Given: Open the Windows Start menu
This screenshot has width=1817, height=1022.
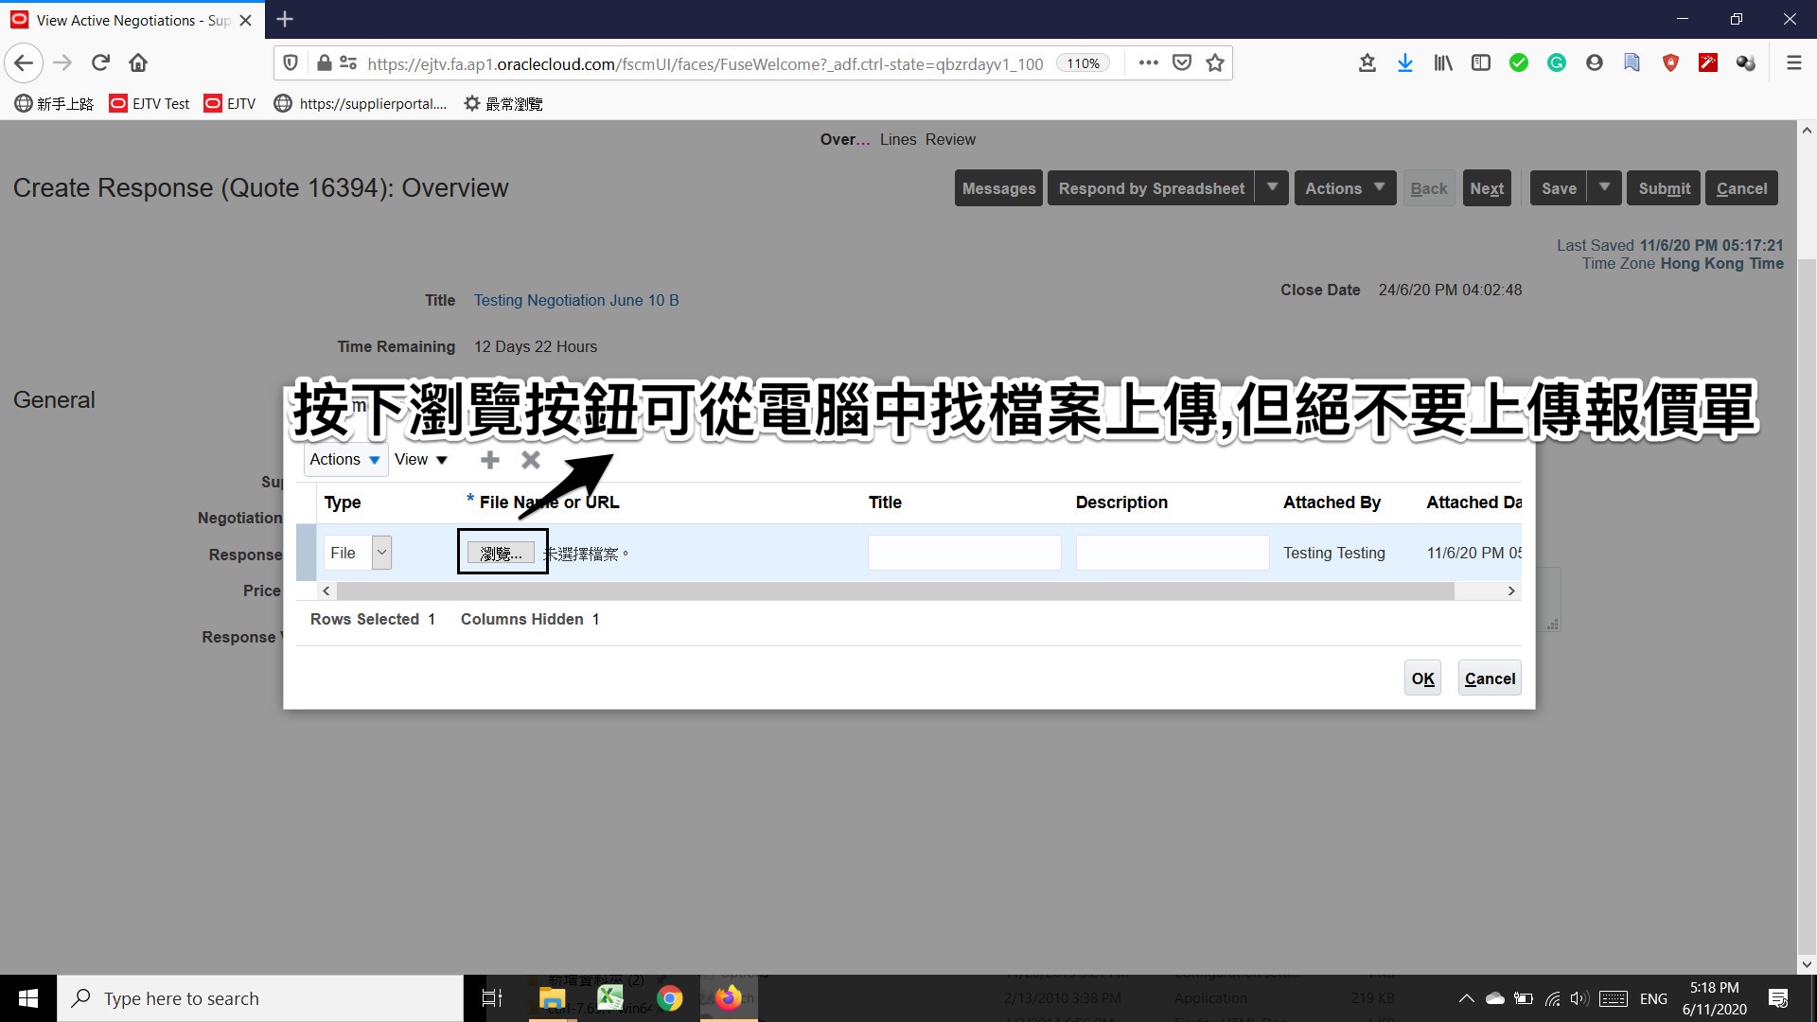Looking at the screenshot, I should pos(28,998).
